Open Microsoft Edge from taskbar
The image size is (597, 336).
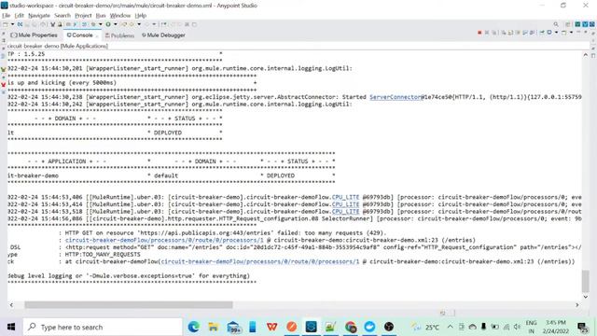tap(194, 327)
